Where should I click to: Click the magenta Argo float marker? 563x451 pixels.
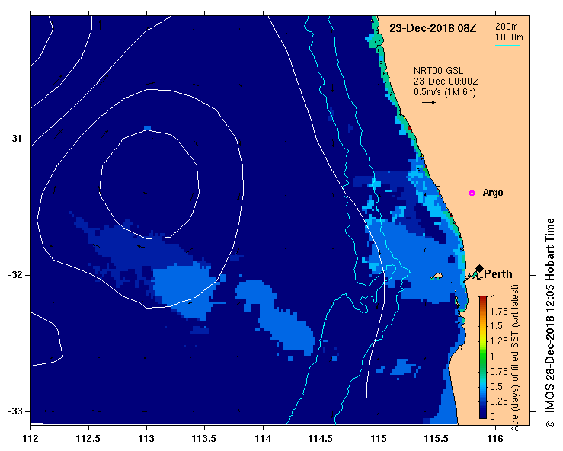click(x=472, y=194)
